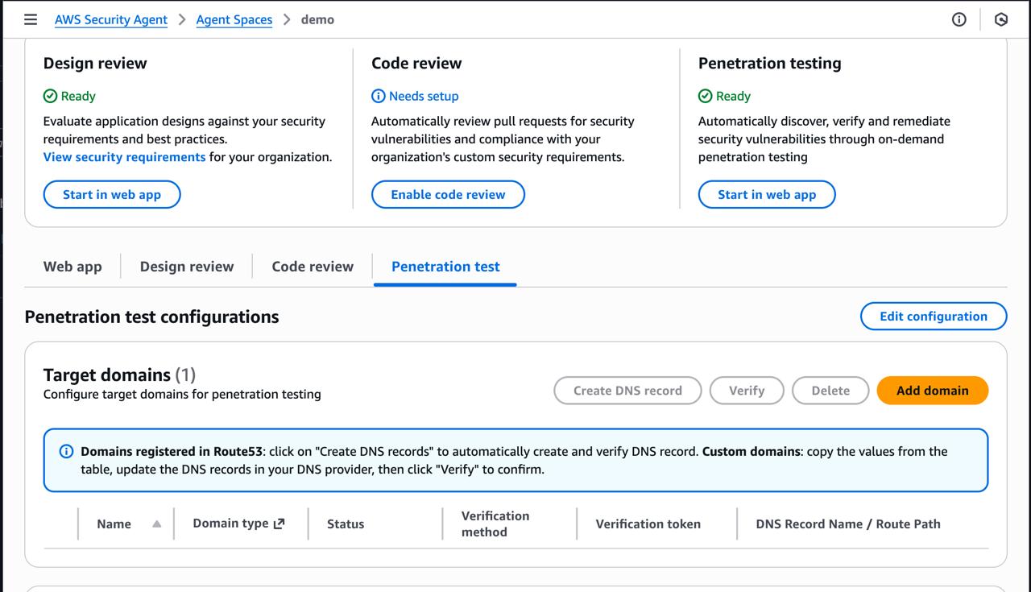The width and height of the screenshot is (1031, 592).
Task: Switch to the Design review tab
Action: click(186, 267)
